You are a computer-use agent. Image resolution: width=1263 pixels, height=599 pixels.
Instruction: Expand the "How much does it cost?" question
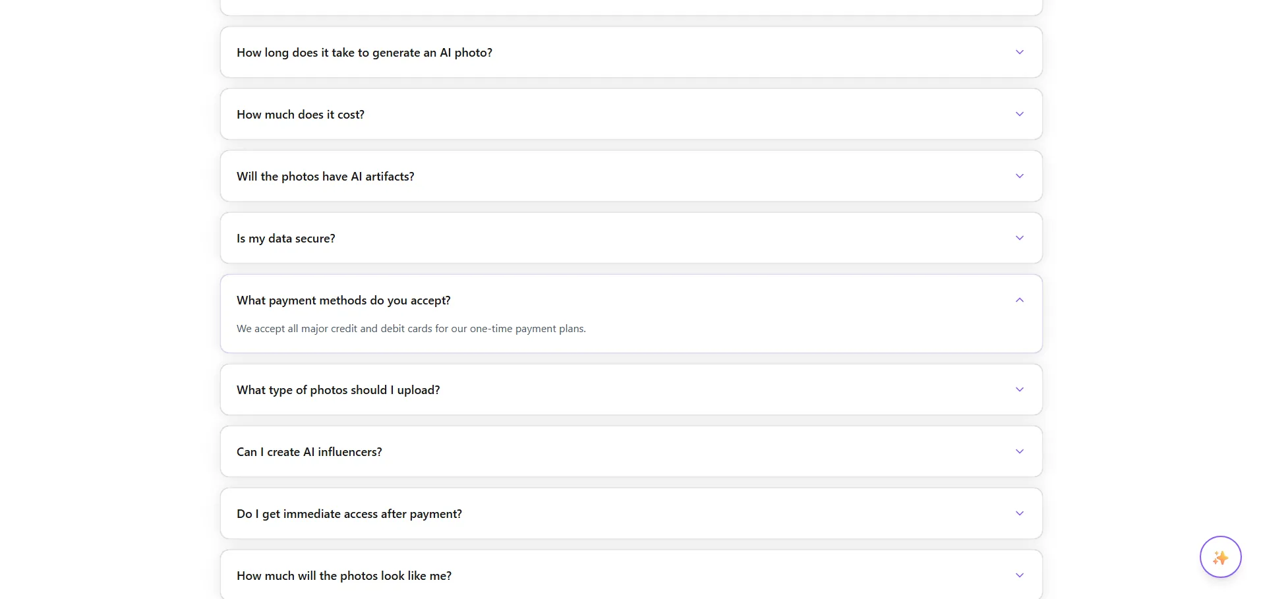pos(301,115)
